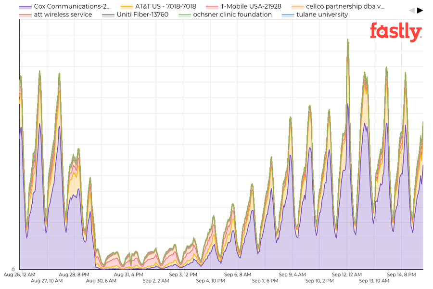This screenshot has width=433, height=289.
Task: Click the "Sep 7, 6 PM" axis label
Action: point(265,281)
